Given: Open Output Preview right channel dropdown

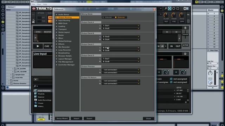Looking at the screenshot, I should (x=121, y=72).
